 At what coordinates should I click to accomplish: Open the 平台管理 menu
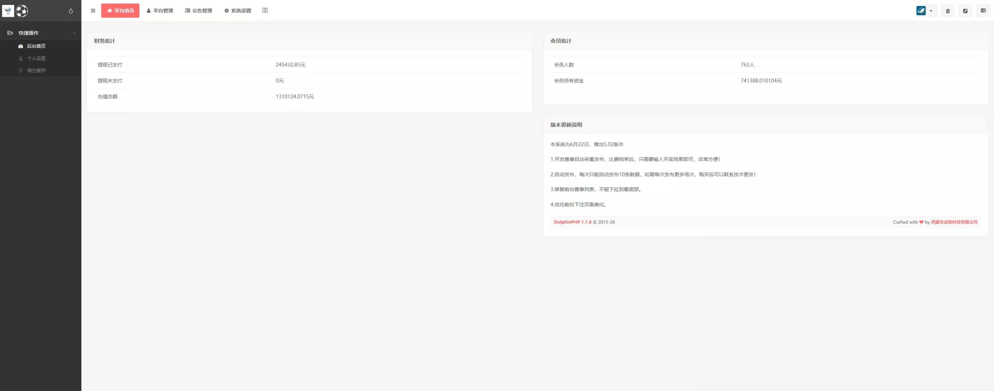coord(160,10)
